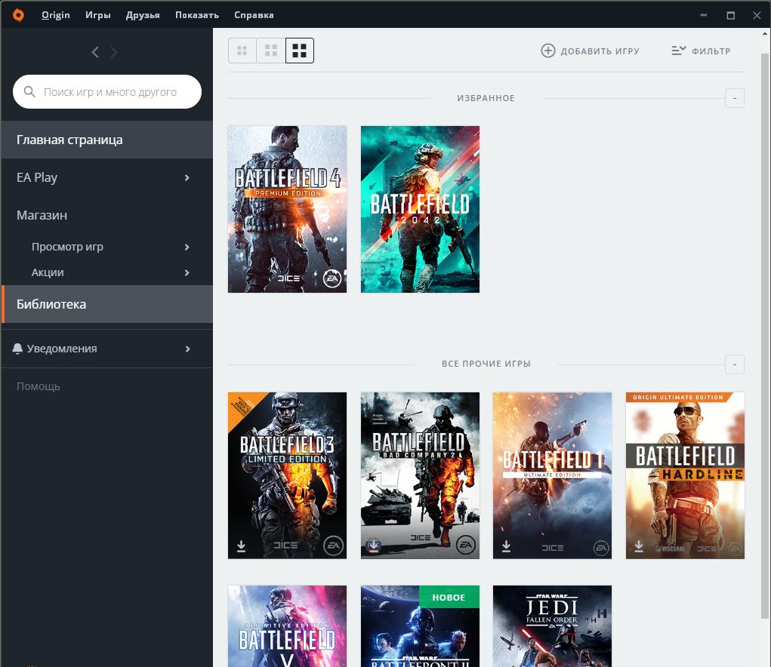The image size is (771, 667).
Task: Open Jedi Fallen Order tile
Action: (x=552, y=626)
